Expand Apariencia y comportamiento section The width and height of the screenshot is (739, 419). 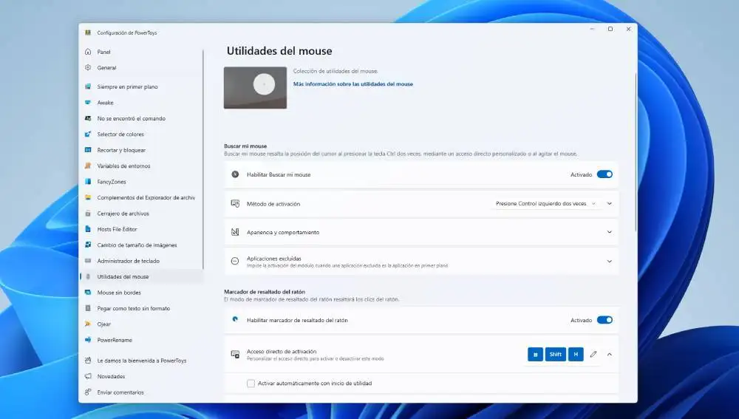point(610,232)
